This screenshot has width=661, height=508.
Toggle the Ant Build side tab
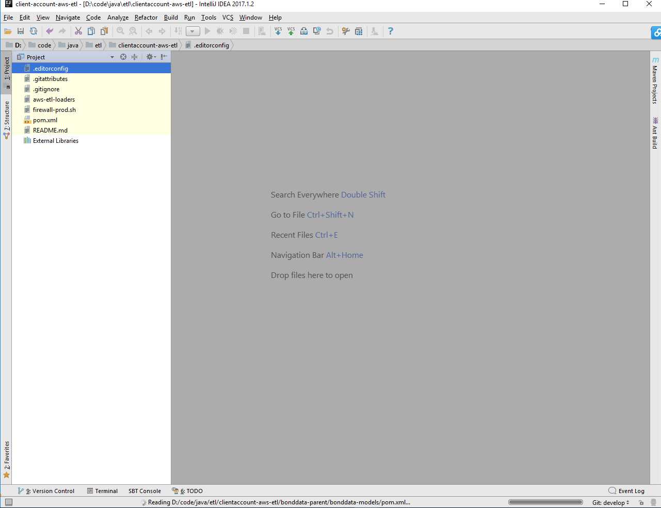(x=655, y=133)
